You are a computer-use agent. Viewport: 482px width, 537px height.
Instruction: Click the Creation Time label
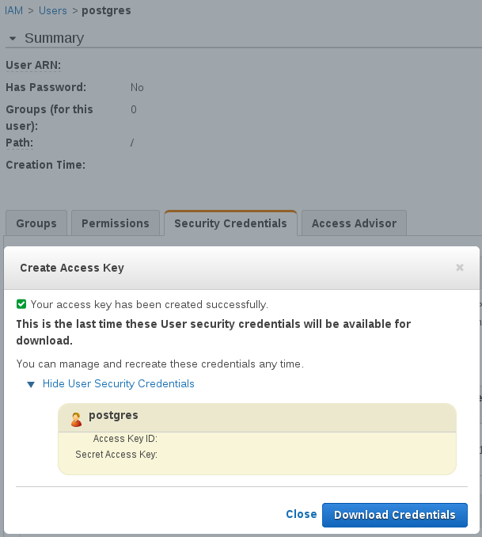tap(45, 165)
